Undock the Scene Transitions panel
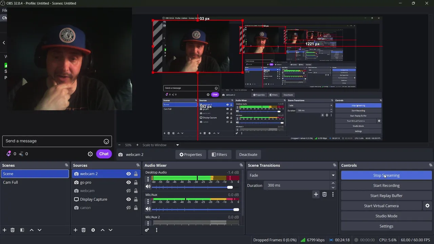 [x=334, y=165]
